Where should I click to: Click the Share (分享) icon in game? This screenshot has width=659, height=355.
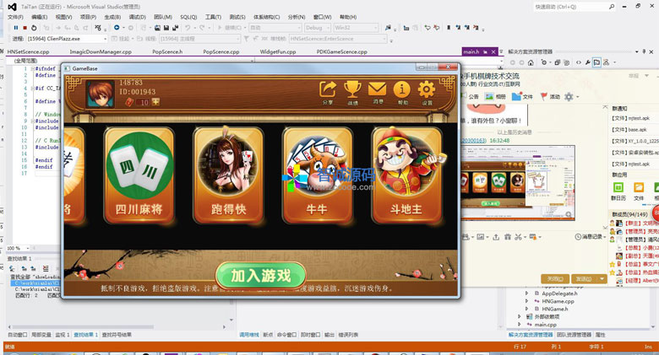328,89
